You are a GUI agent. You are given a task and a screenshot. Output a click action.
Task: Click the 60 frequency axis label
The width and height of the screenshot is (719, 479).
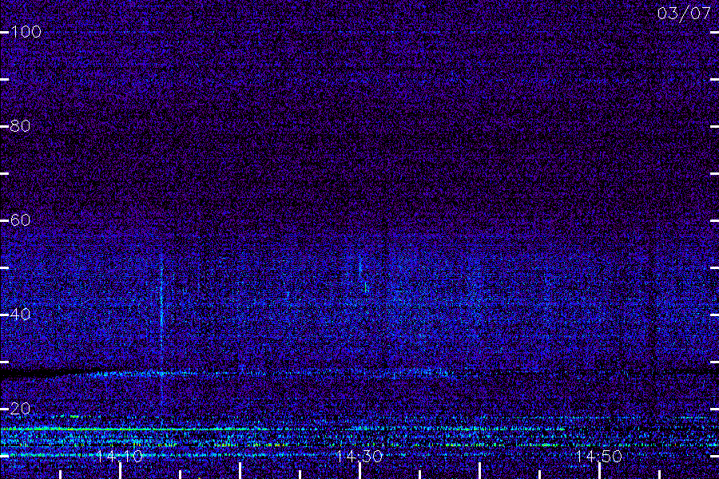coord(20,220)
